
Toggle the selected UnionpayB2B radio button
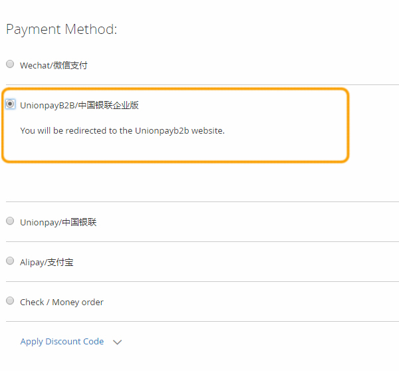coord(10,104)
